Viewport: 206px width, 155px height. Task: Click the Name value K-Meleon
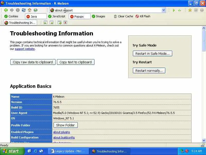click(x=59, y=97)
